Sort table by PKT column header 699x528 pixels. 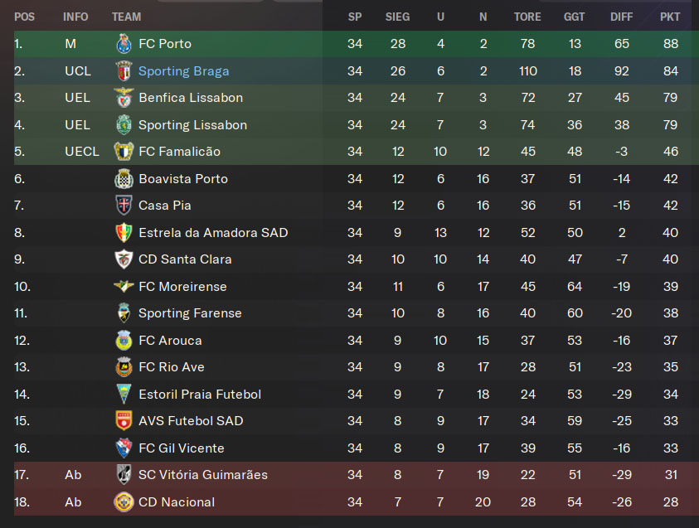click(x=670, y=17)
